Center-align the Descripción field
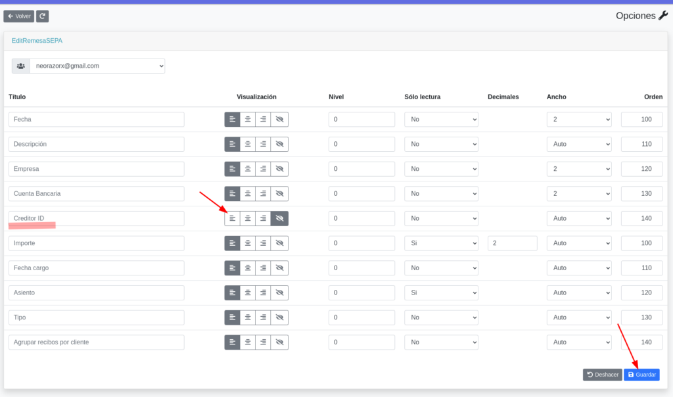 pos(248,144)
